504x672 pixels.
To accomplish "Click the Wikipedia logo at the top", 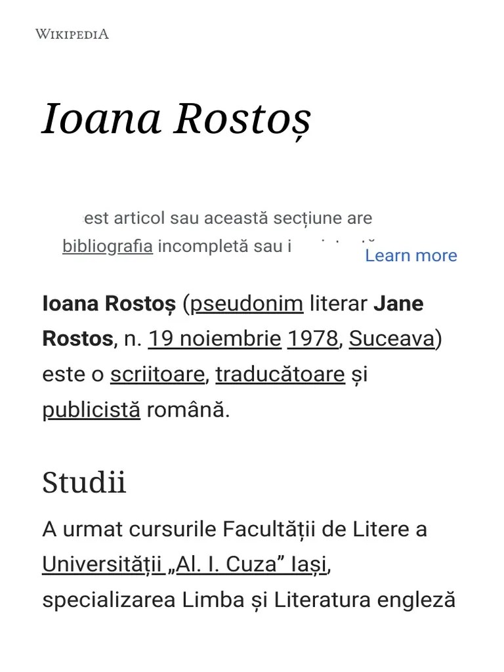I will pyautogui.click(x=72, y=34).
